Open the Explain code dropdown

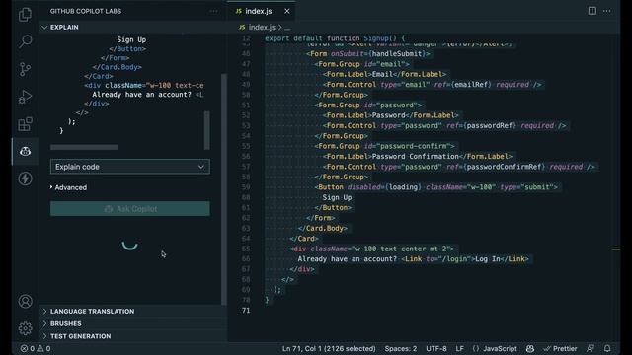click(129, 167)
